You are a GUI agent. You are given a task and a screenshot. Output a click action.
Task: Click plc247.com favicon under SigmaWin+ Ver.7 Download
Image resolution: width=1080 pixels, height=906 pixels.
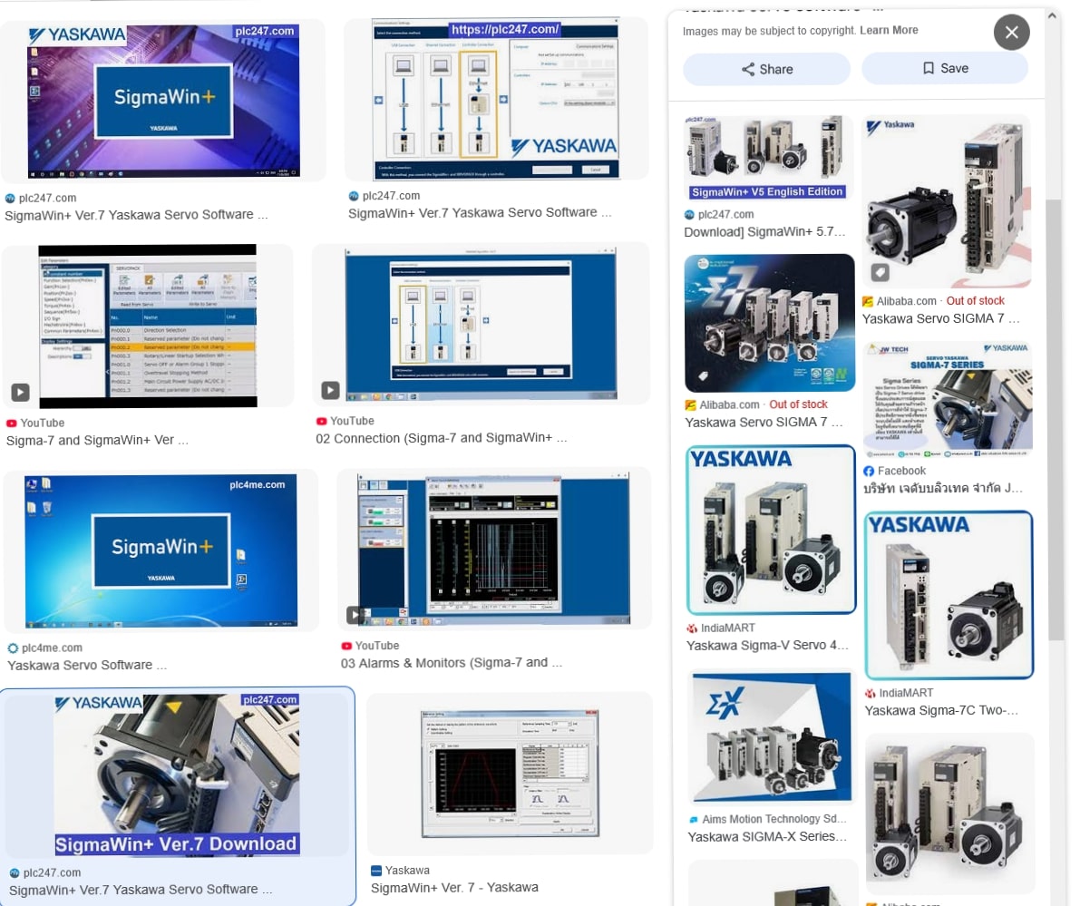[15, 873]
